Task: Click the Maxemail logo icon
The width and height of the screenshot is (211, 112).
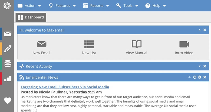Action: coord(7,6)
